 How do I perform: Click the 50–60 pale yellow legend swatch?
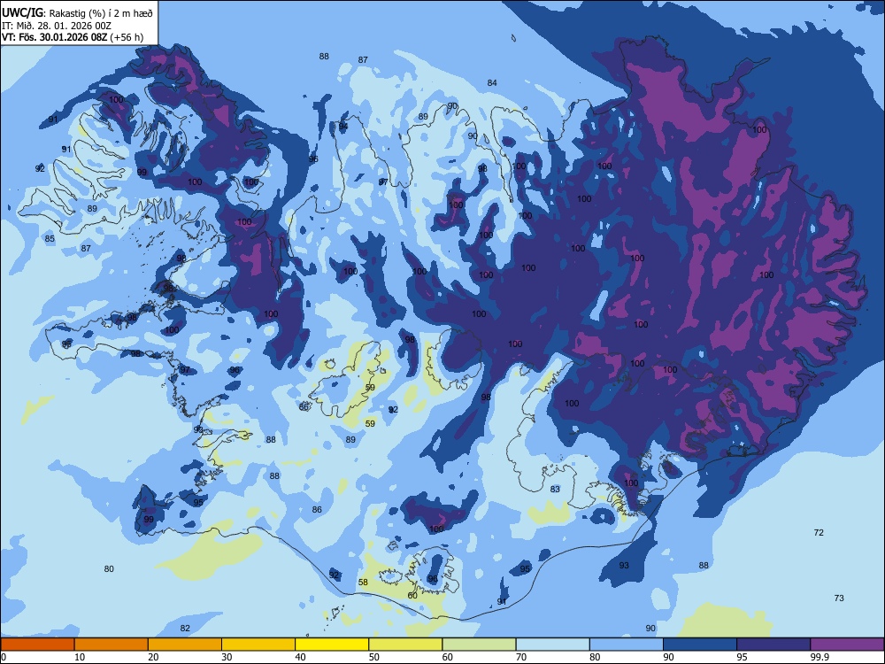[x=405, y=645]
